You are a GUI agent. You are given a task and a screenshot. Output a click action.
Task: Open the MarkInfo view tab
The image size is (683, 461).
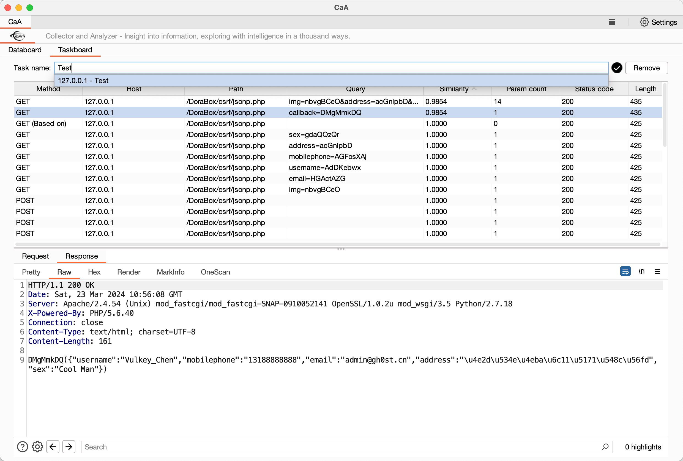coord(170,272)
